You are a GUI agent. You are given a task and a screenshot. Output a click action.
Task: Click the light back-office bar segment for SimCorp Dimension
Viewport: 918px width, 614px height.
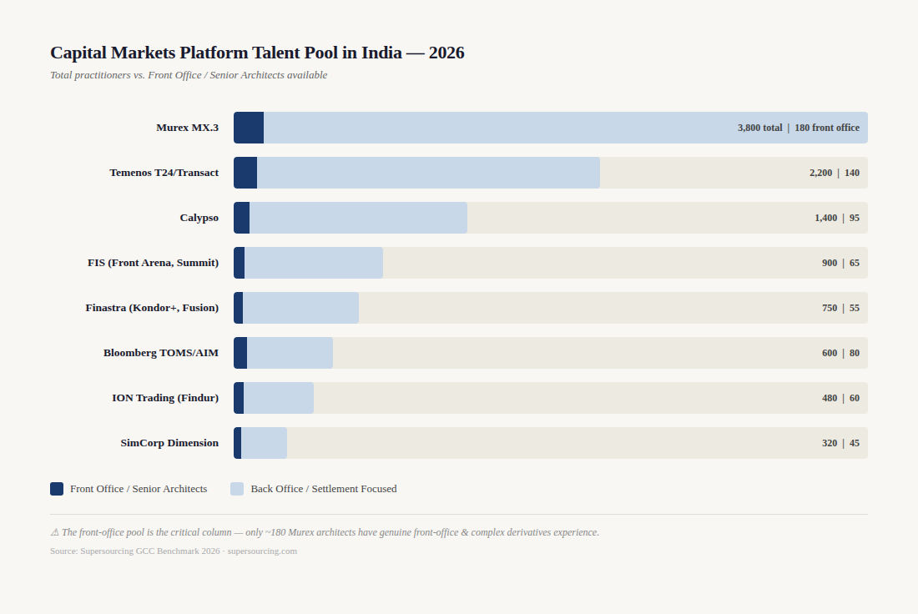pos(264,443)
